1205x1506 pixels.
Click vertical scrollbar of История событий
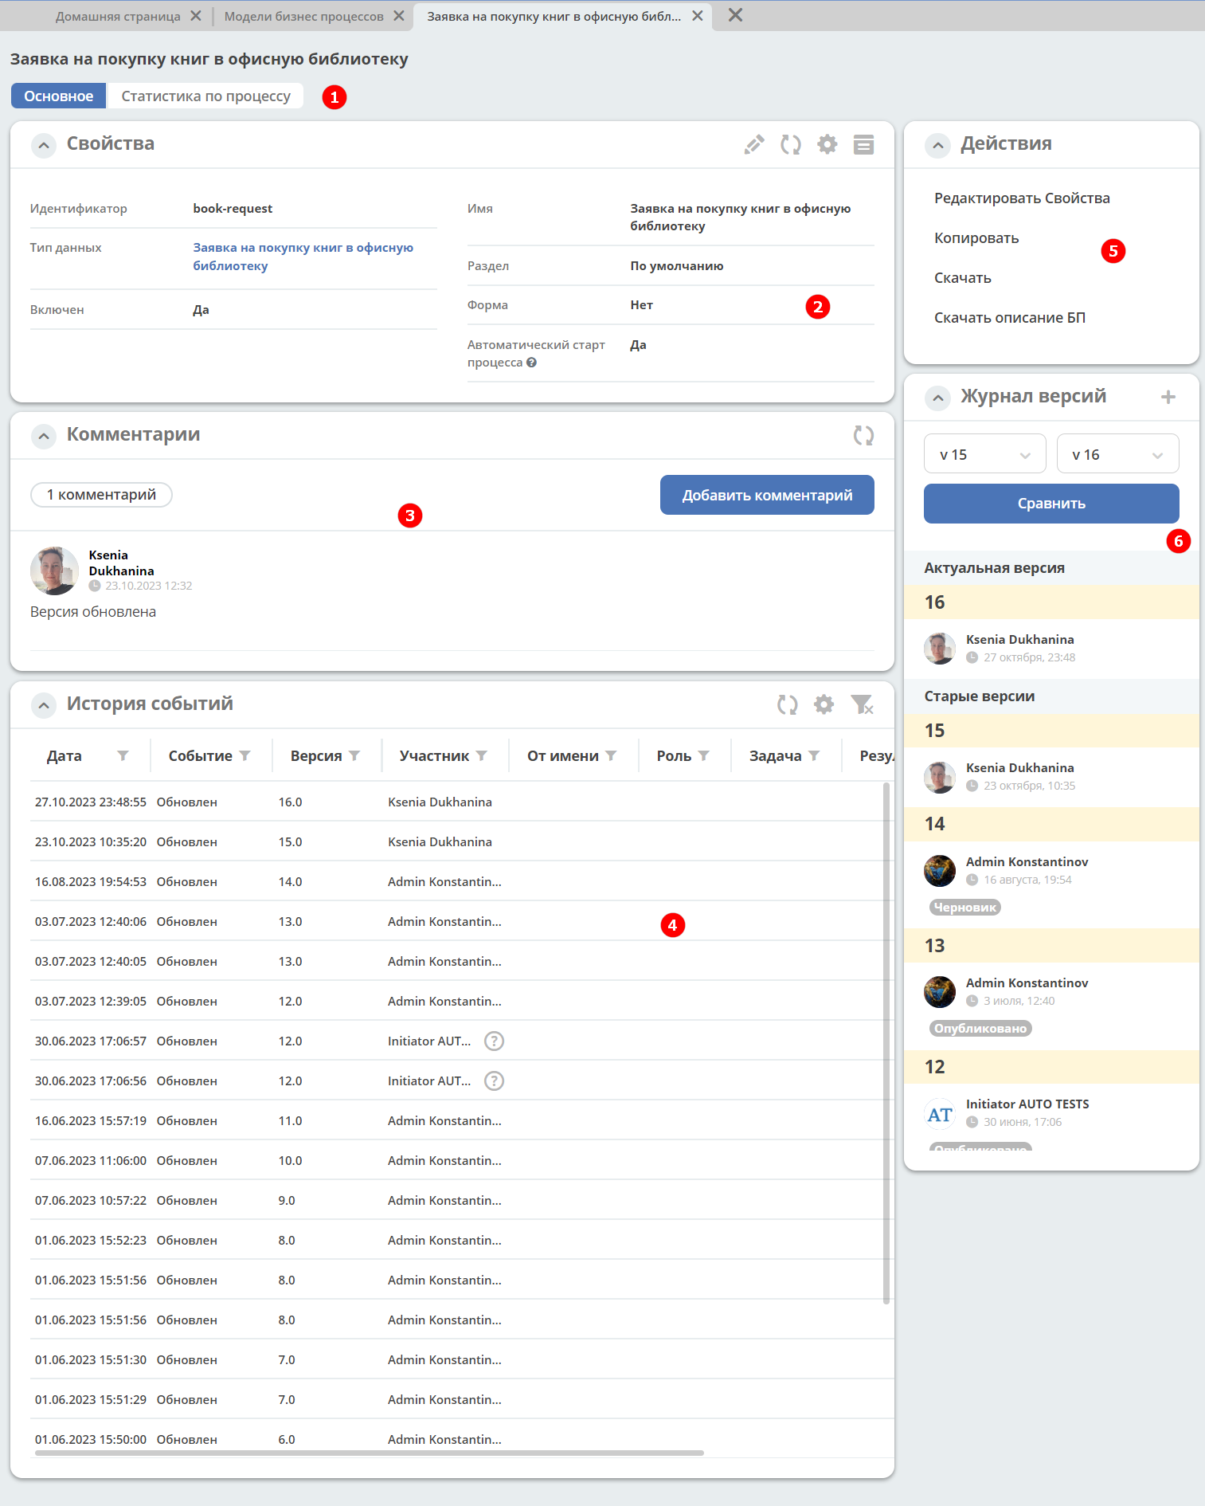[x=886, y=1042]
